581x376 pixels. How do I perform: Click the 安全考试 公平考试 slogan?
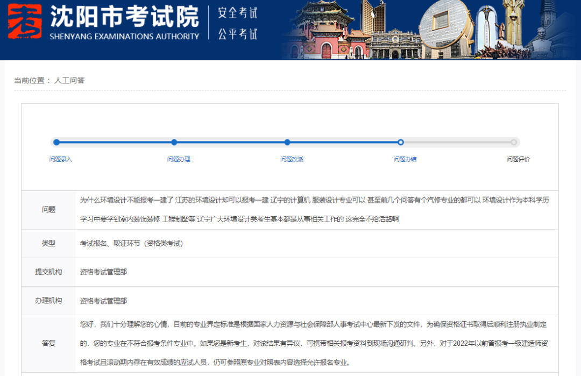[x=237, y=23]
